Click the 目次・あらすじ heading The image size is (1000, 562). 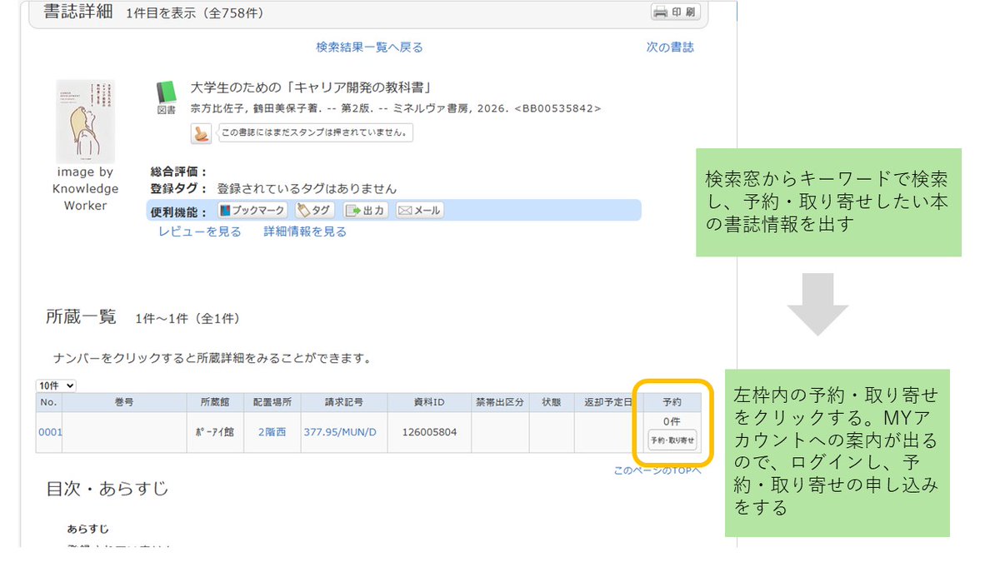pos(107,489)
